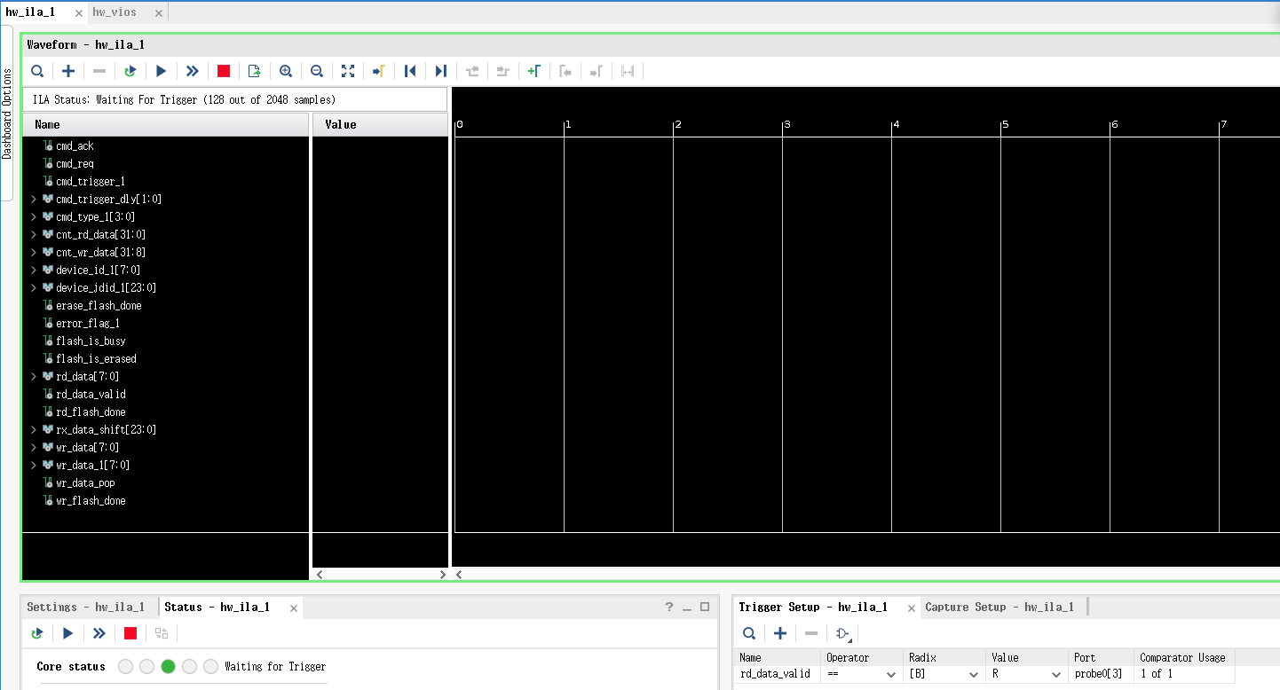This screenshot has width=1280, height=690.
Task: Go to last time with next-end icon
Action: [x=440, y=71]
